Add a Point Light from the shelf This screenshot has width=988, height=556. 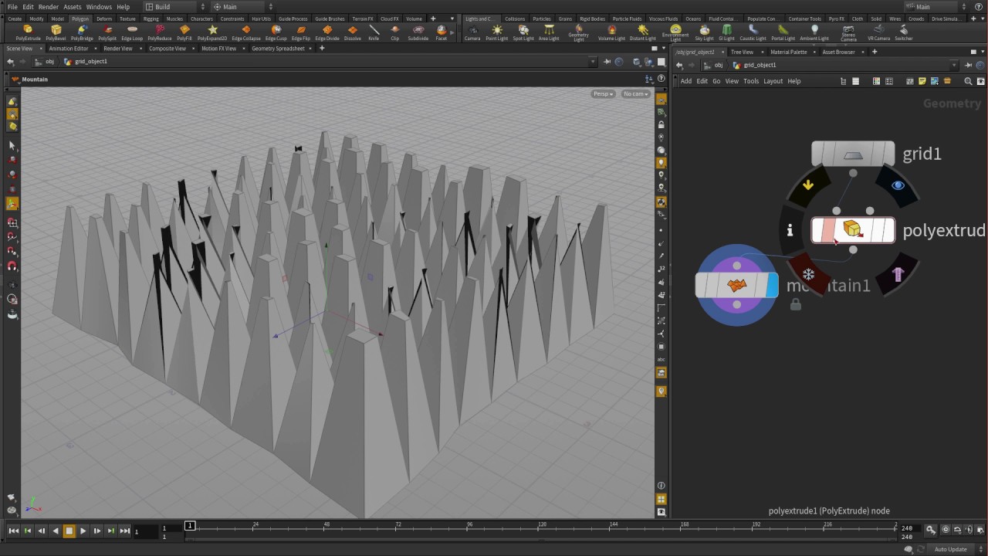(497, 32)
